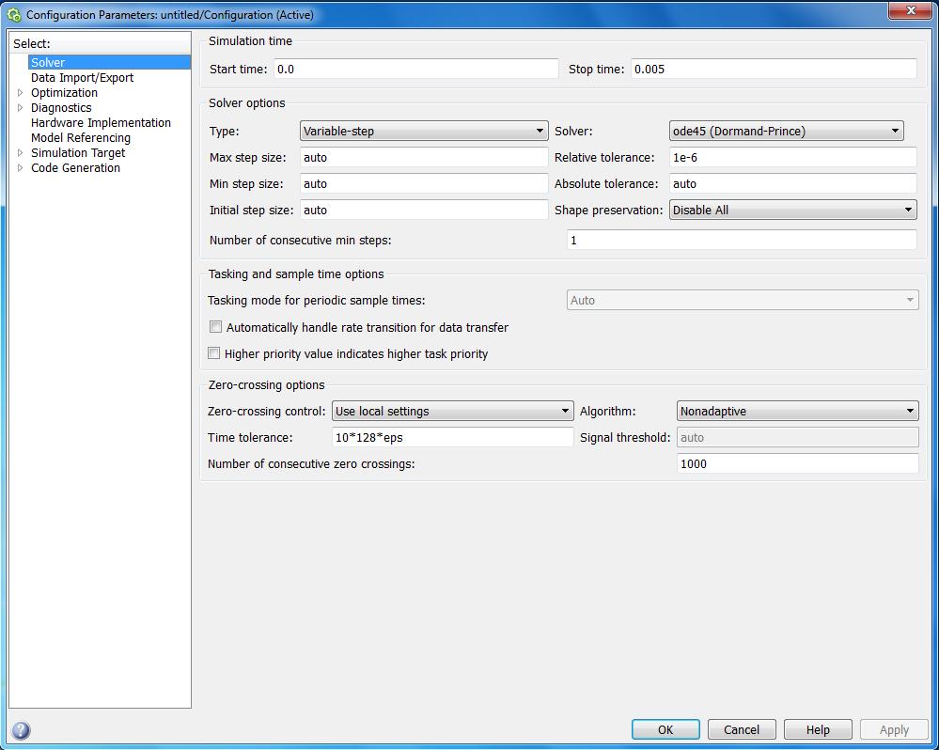Click the Number of consecutive zero crossings field

point(798,464)
